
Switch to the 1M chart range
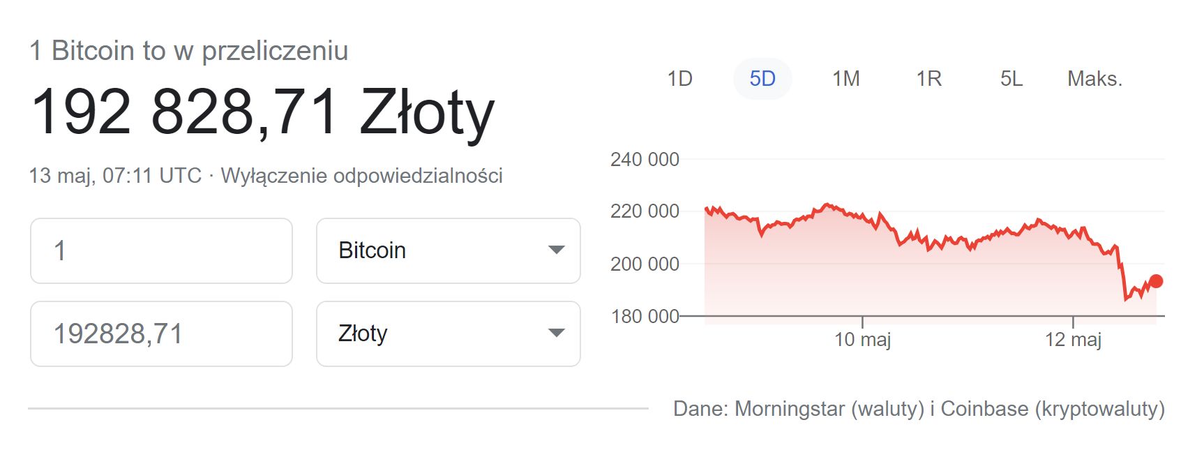pos(845,79)
